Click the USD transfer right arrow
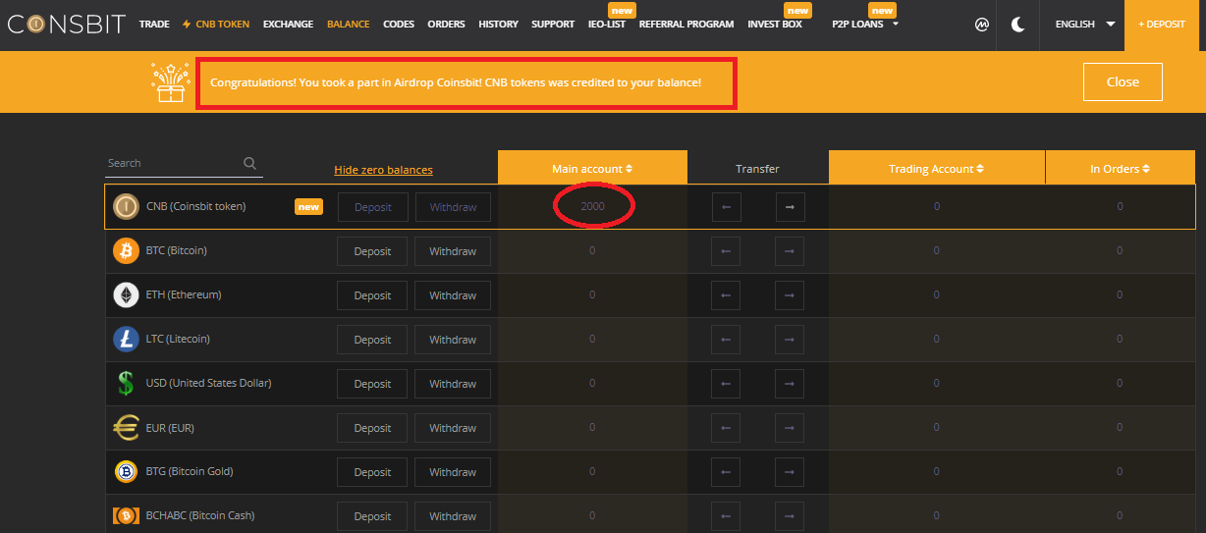Viewport: 1206px width, 533px height. [790, 384]
